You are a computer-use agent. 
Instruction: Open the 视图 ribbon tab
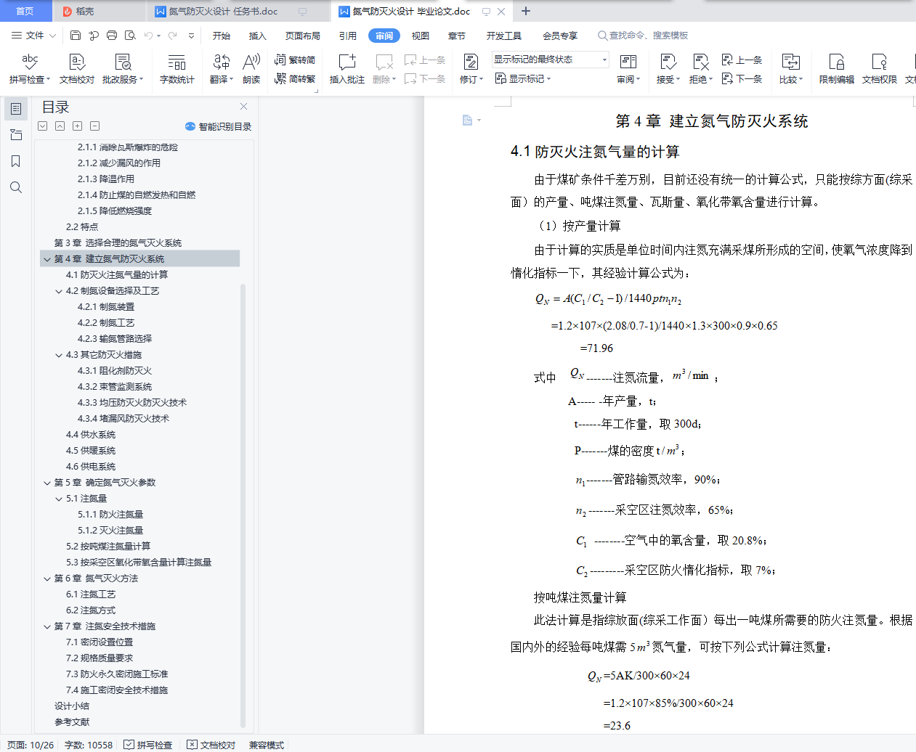coord(421,36)
